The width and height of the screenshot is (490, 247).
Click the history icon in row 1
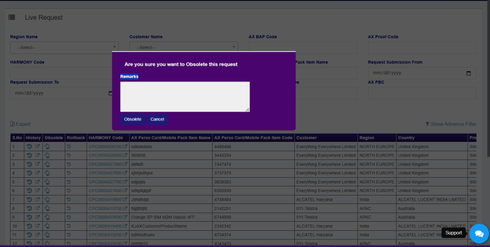pos(29,147)
